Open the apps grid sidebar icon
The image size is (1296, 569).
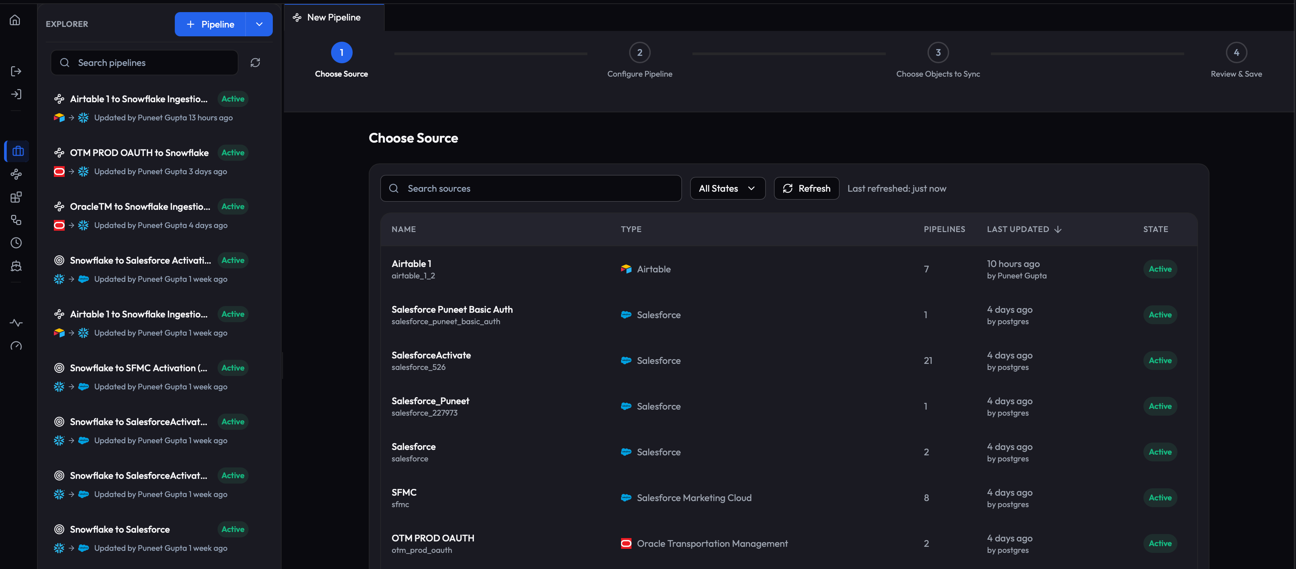pos(16,197)
